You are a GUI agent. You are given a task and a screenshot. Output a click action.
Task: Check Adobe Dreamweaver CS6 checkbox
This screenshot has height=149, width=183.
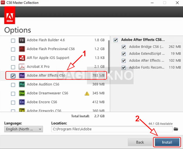click(13, 94)
